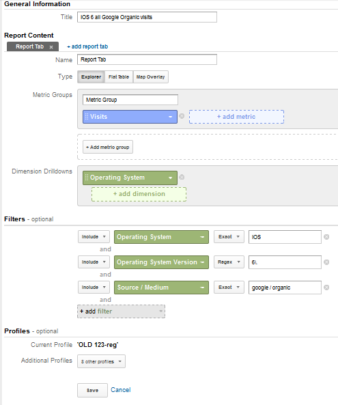This screenshot has height=405, width=338.
Task: Select the Map Overlay report type
Action: (x=150, y=77)
